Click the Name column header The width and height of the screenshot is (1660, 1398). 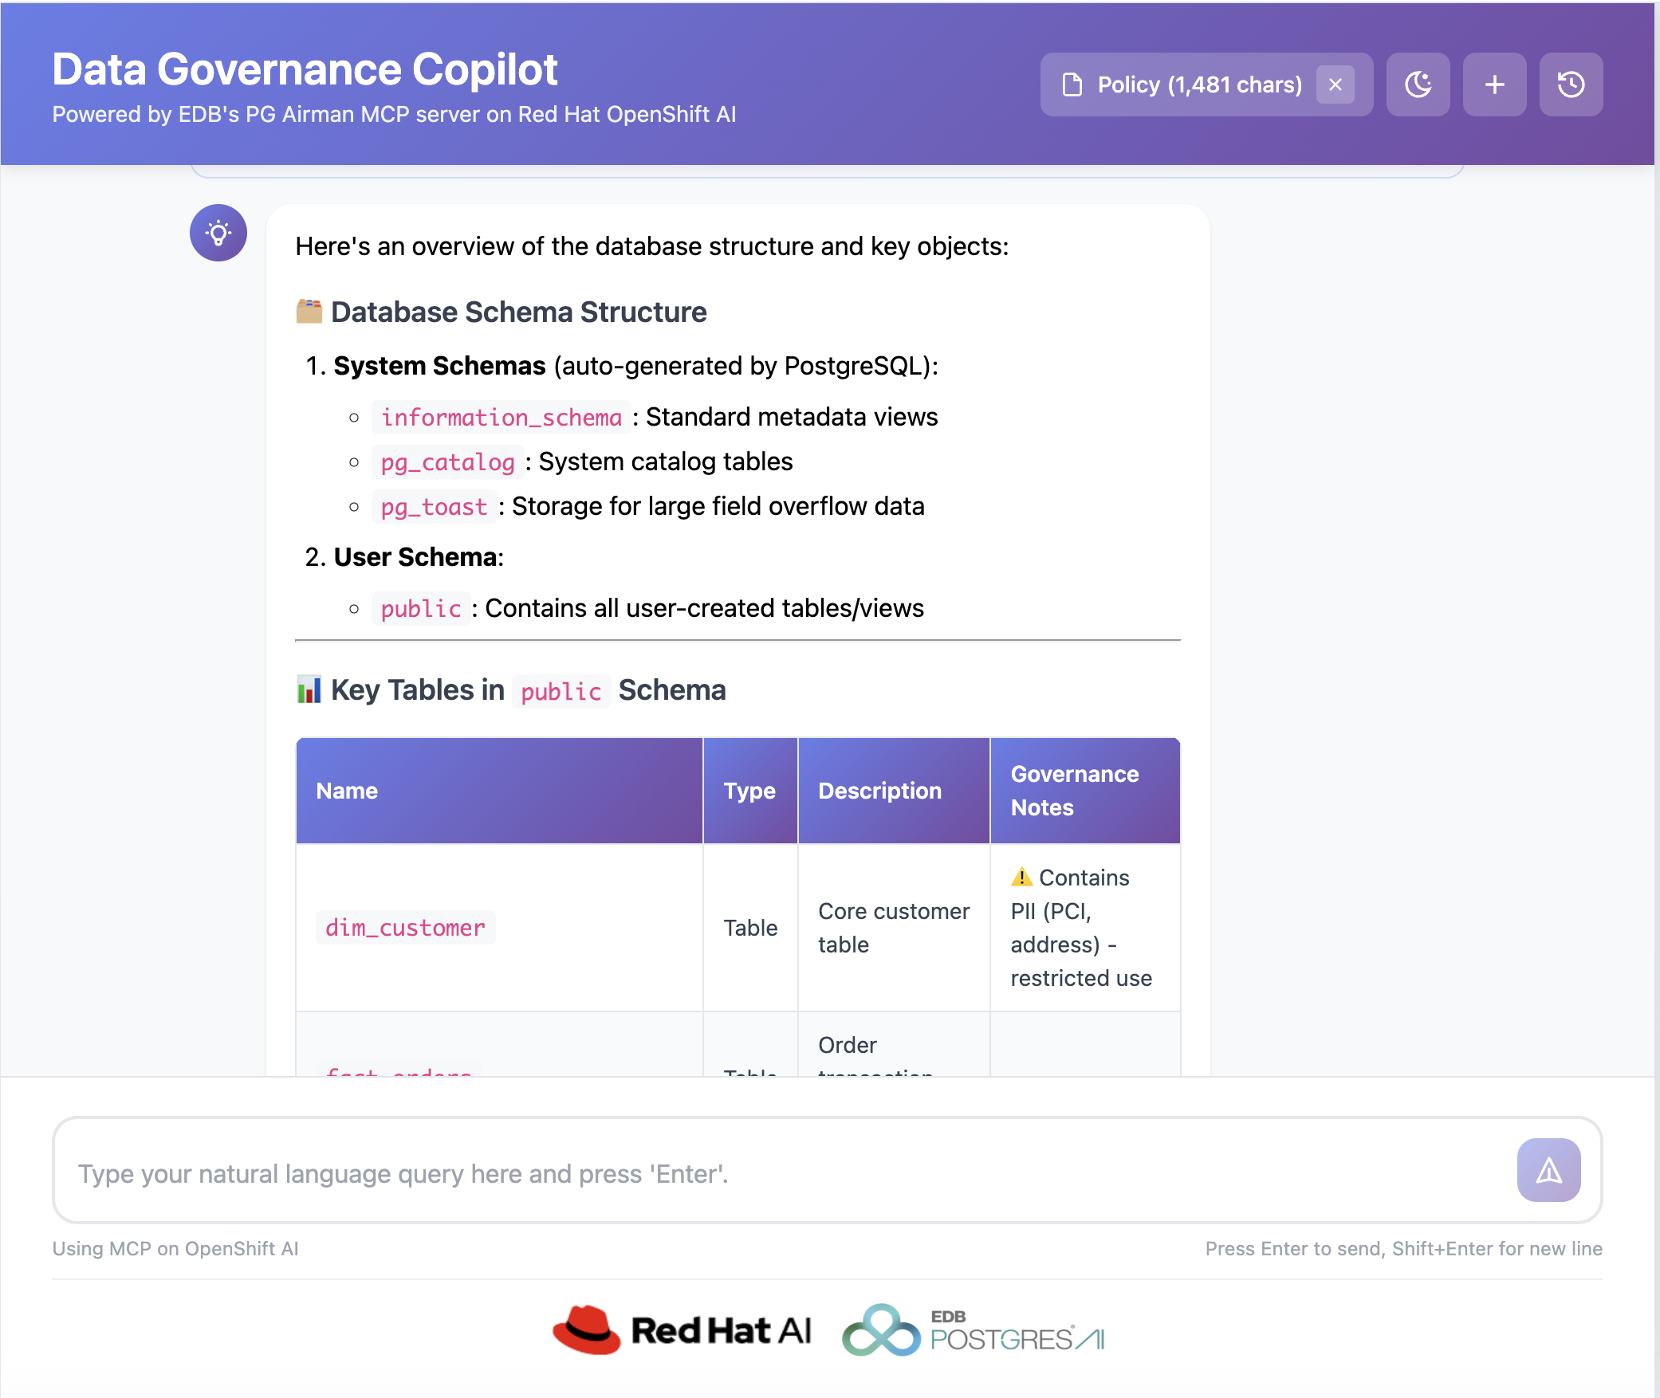(x=347, y=791)
